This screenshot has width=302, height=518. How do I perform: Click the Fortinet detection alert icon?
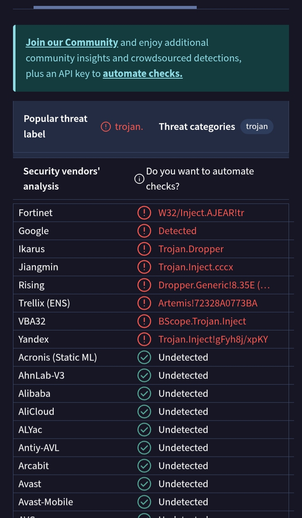144,213
